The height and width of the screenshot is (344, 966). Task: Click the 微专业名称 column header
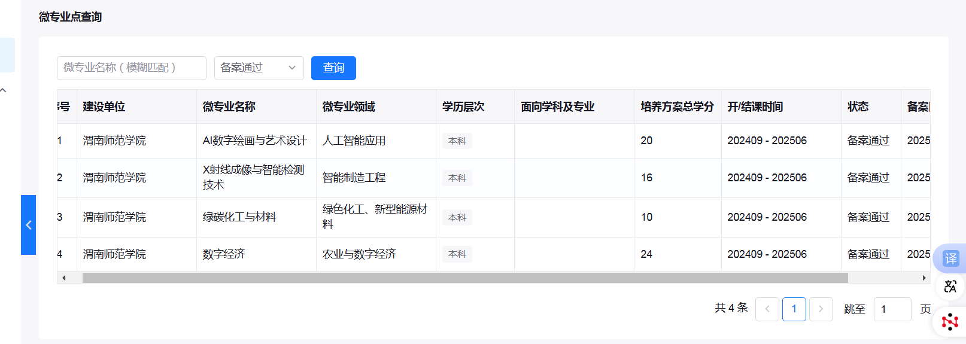point(229,106)
